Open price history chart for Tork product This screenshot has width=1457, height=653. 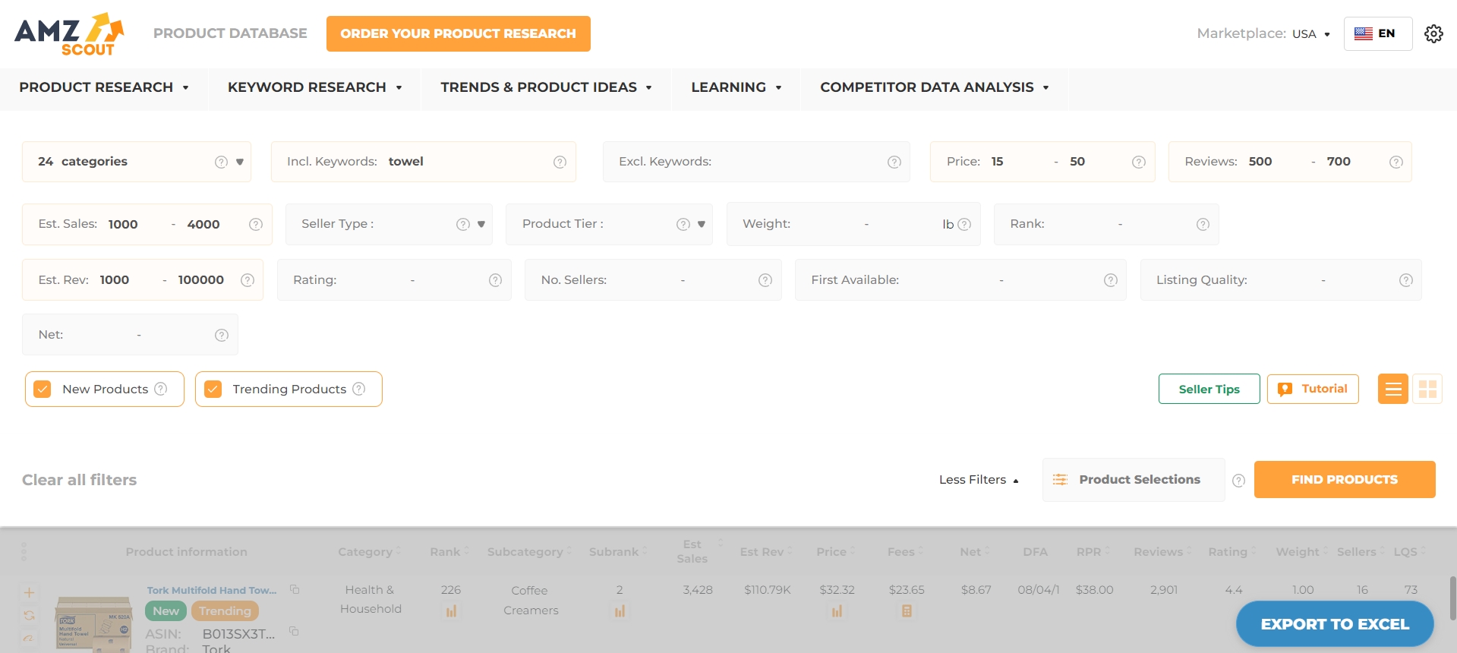tap(837, 611)
